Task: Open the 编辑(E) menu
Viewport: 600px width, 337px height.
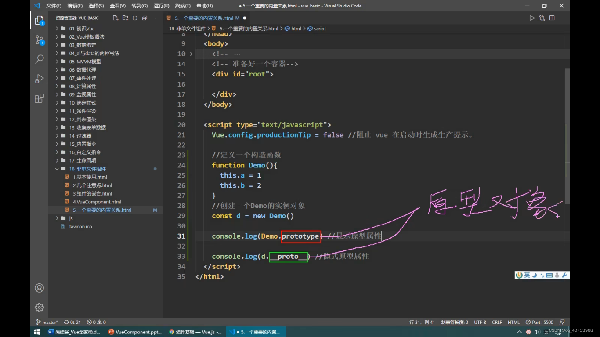Action: 75,6
